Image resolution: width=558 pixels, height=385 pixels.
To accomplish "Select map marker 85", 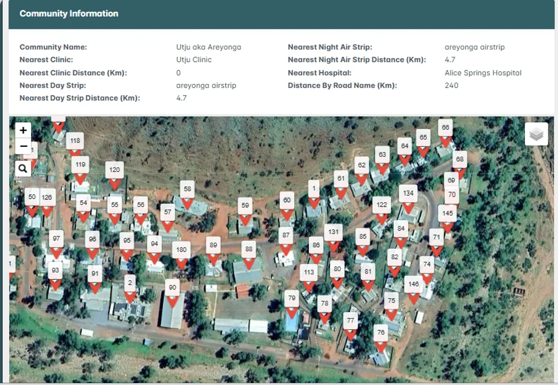I will click(x=362, y=242).
